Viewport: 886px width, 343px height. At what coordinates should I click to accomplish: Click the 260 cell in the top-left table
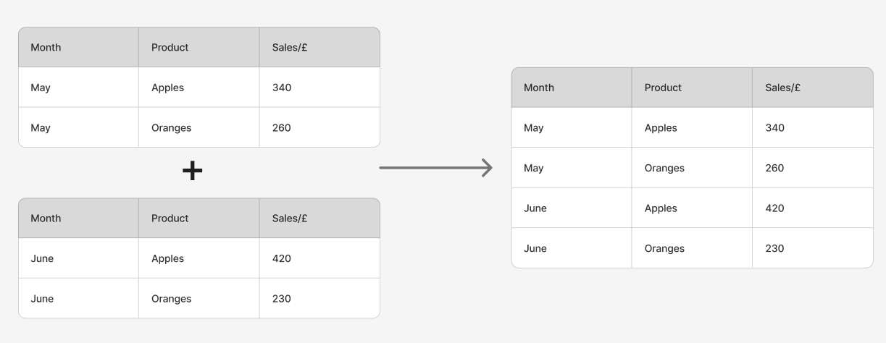point(282,128)
